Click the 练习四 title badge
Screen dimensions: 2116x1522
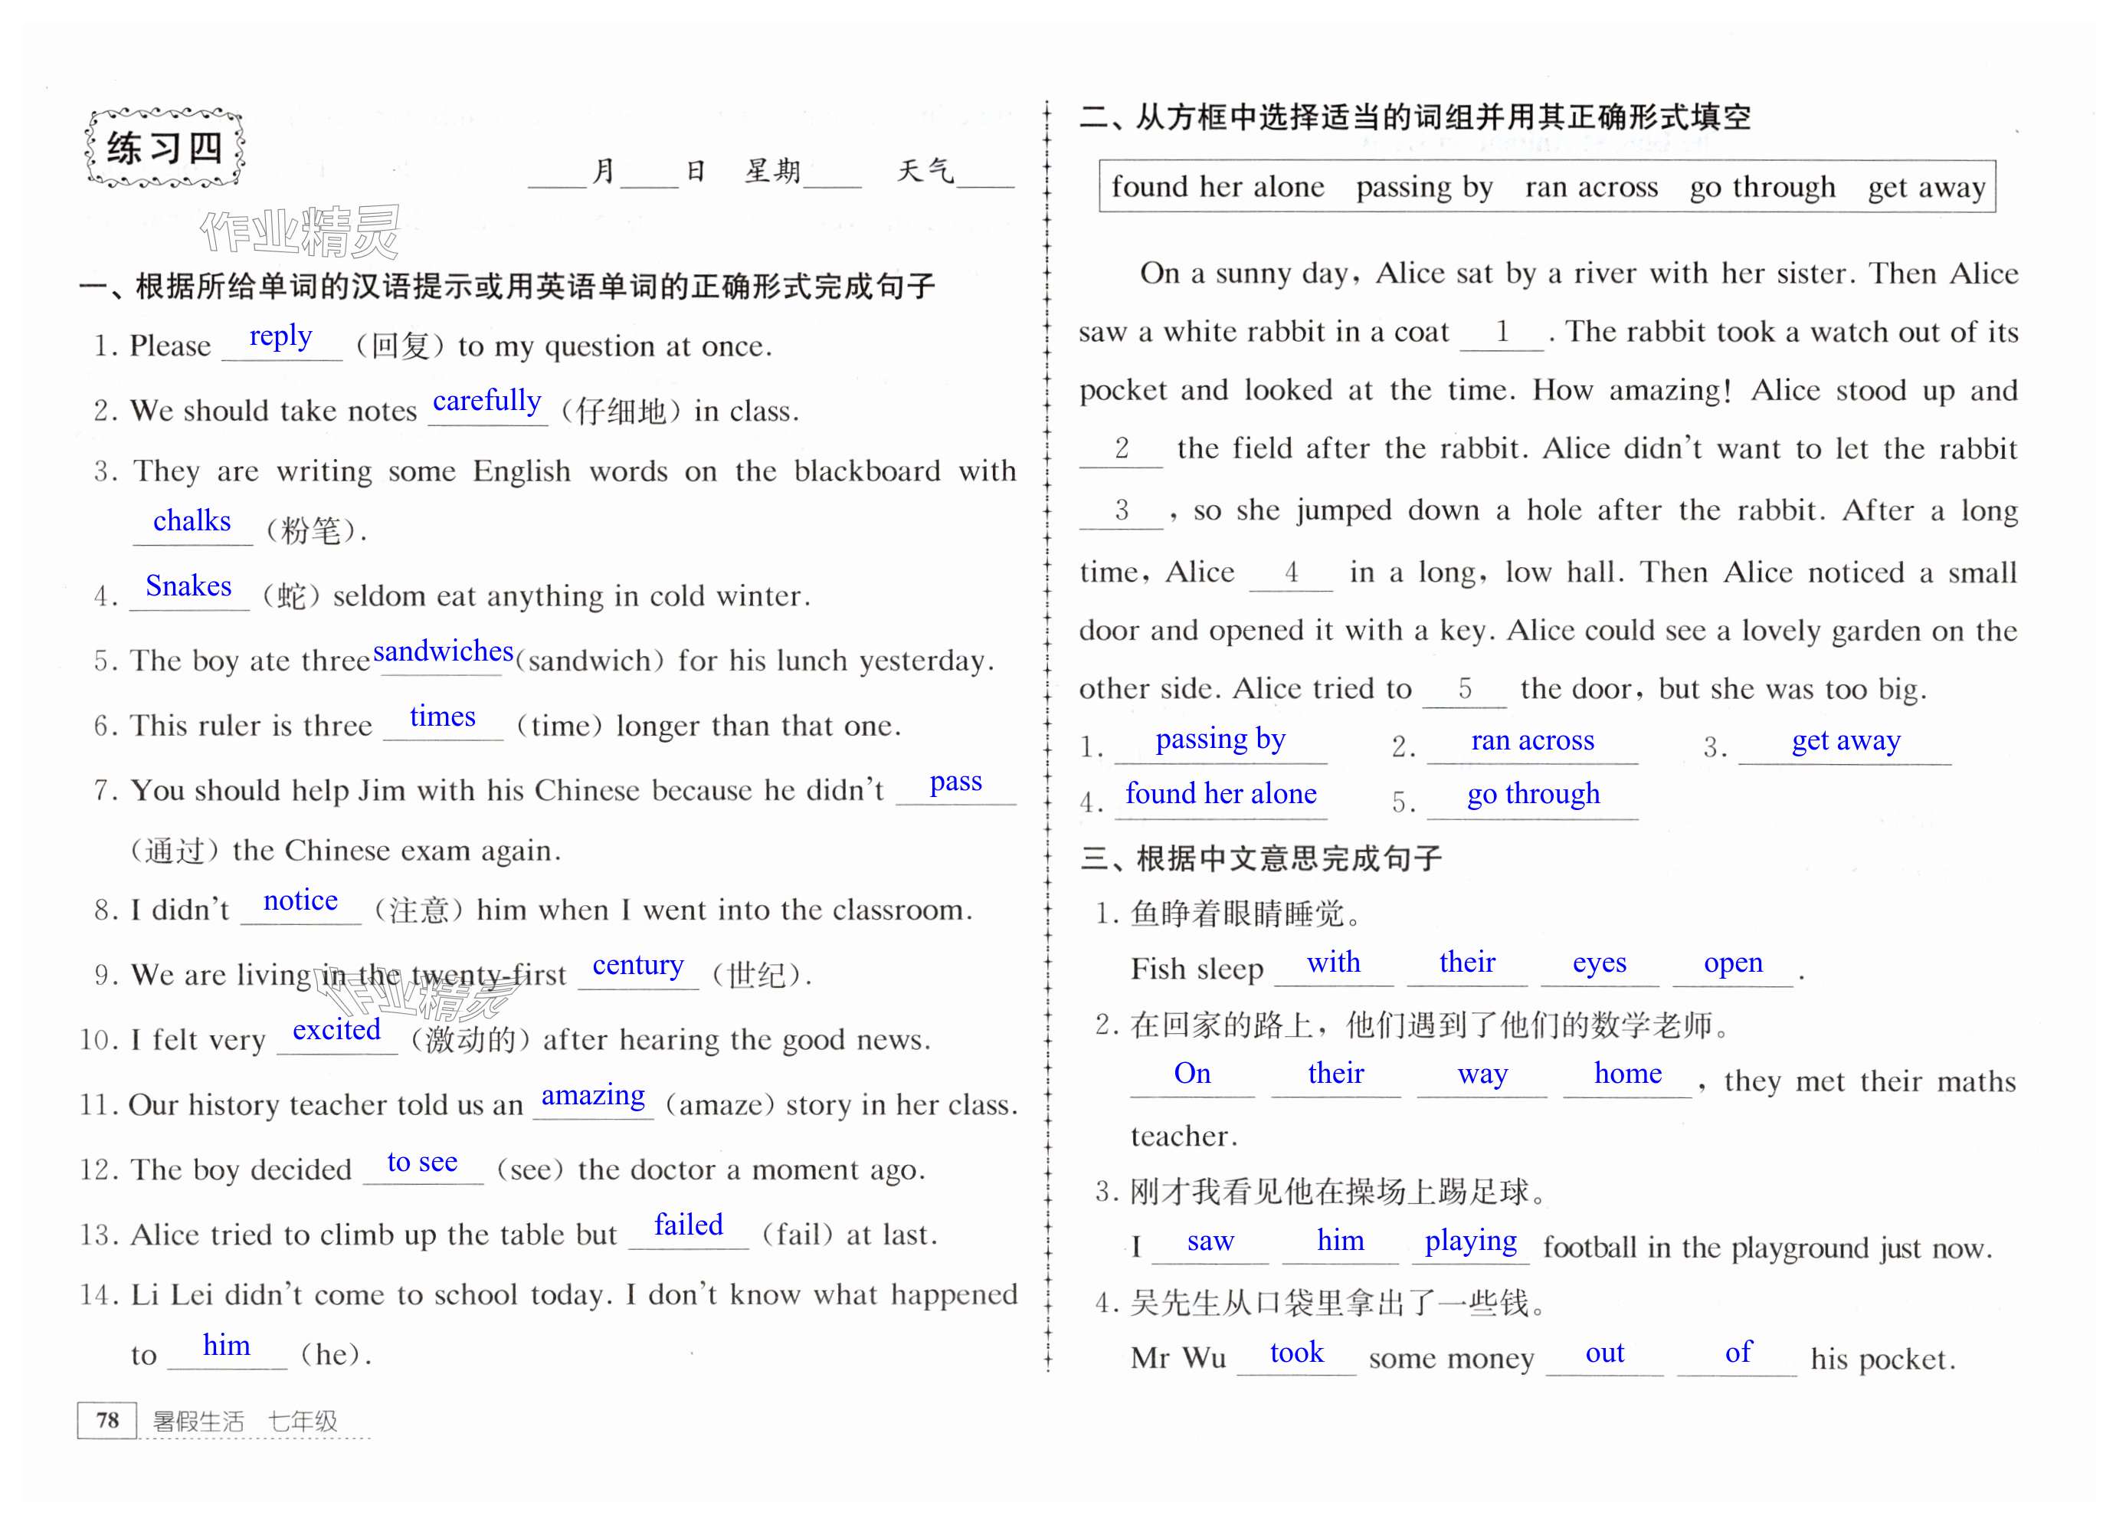(164, 149)
